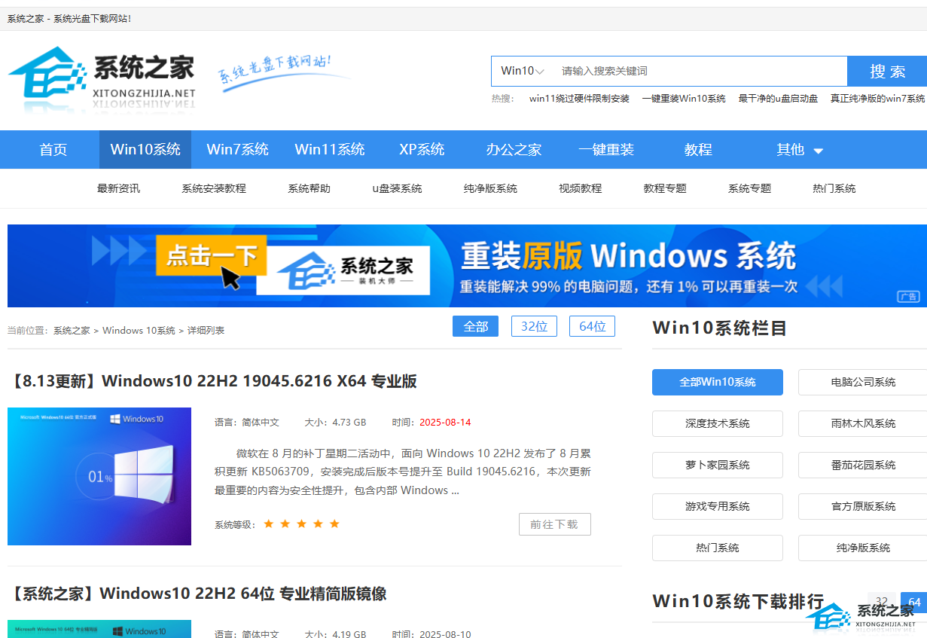Select Win11系统 navigation tab
This screenshot has height=638, width=927.
[330, 149]
